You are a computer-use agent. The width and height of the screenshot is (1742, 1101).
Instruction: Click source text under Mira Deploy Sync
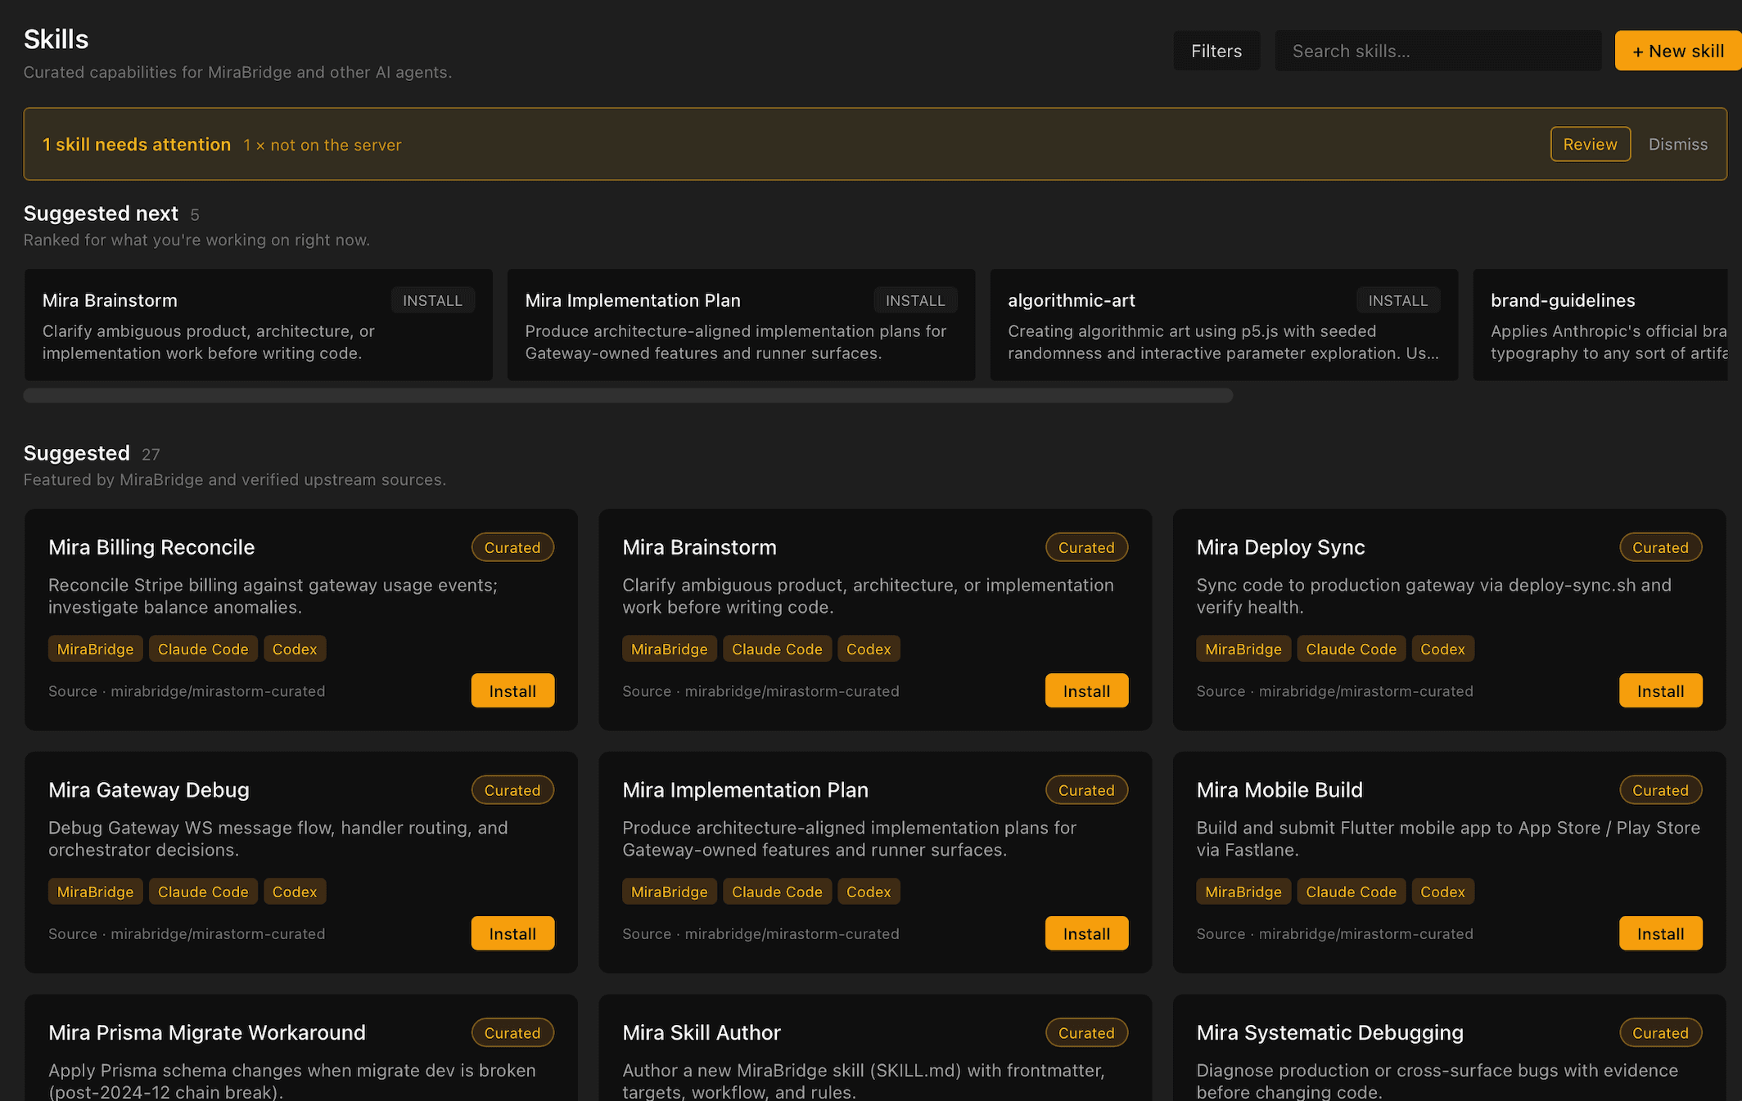[x=1334, y=691]
